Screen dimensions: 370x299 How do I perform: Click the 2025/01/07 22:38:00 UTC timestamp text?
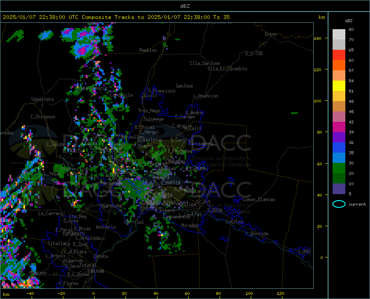[x=41, y=17]
